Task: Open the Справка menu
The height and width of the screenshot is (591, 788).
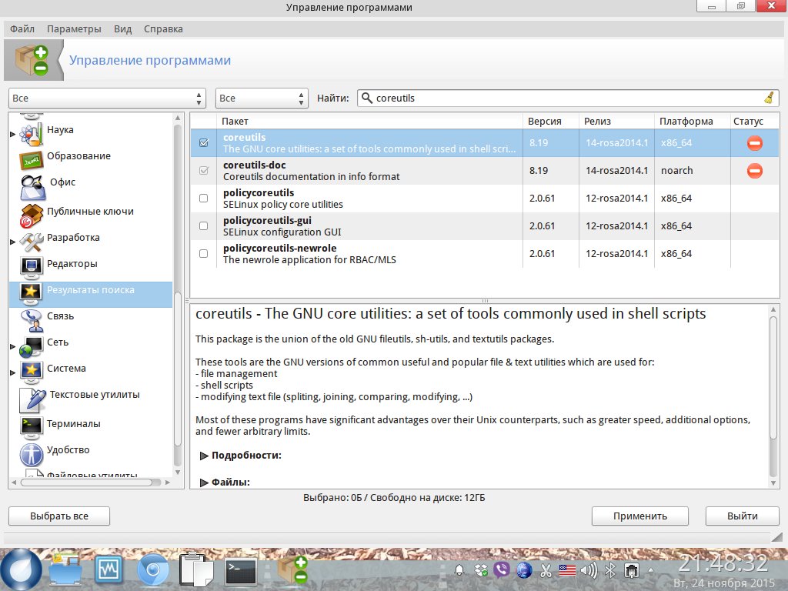Action: click(163, 28)
